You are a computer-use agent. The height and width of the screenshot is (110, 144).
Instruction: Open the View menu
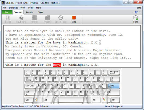click(x=23, y=8)
